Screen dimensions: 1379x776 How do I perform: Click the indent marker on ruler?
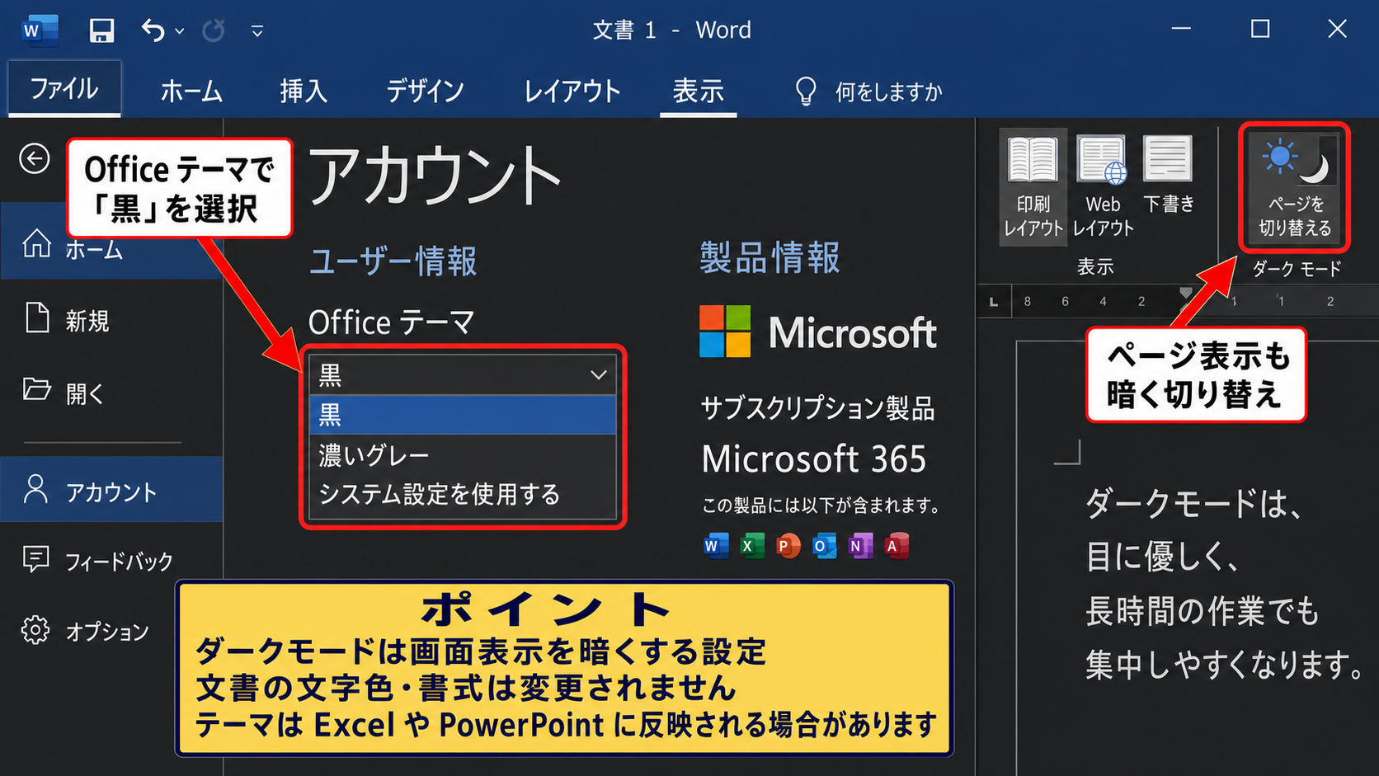click(1186, 293)
